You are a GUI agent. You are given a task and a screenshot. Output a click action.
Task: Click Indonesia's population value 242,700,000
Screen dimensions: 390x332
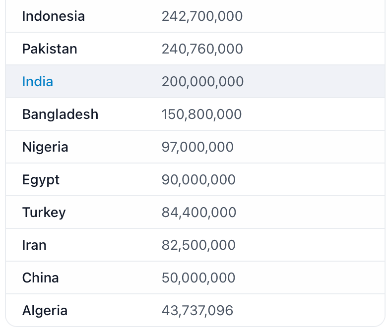point(202,16)
